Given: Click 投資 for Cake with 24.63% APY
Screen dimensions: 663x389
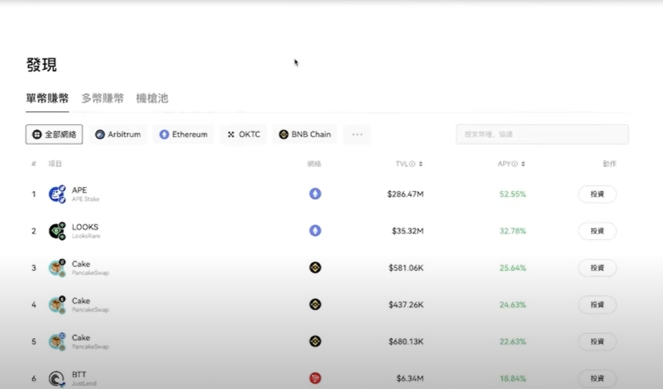Looking at the screenshot, I should [x=597, y=304].
